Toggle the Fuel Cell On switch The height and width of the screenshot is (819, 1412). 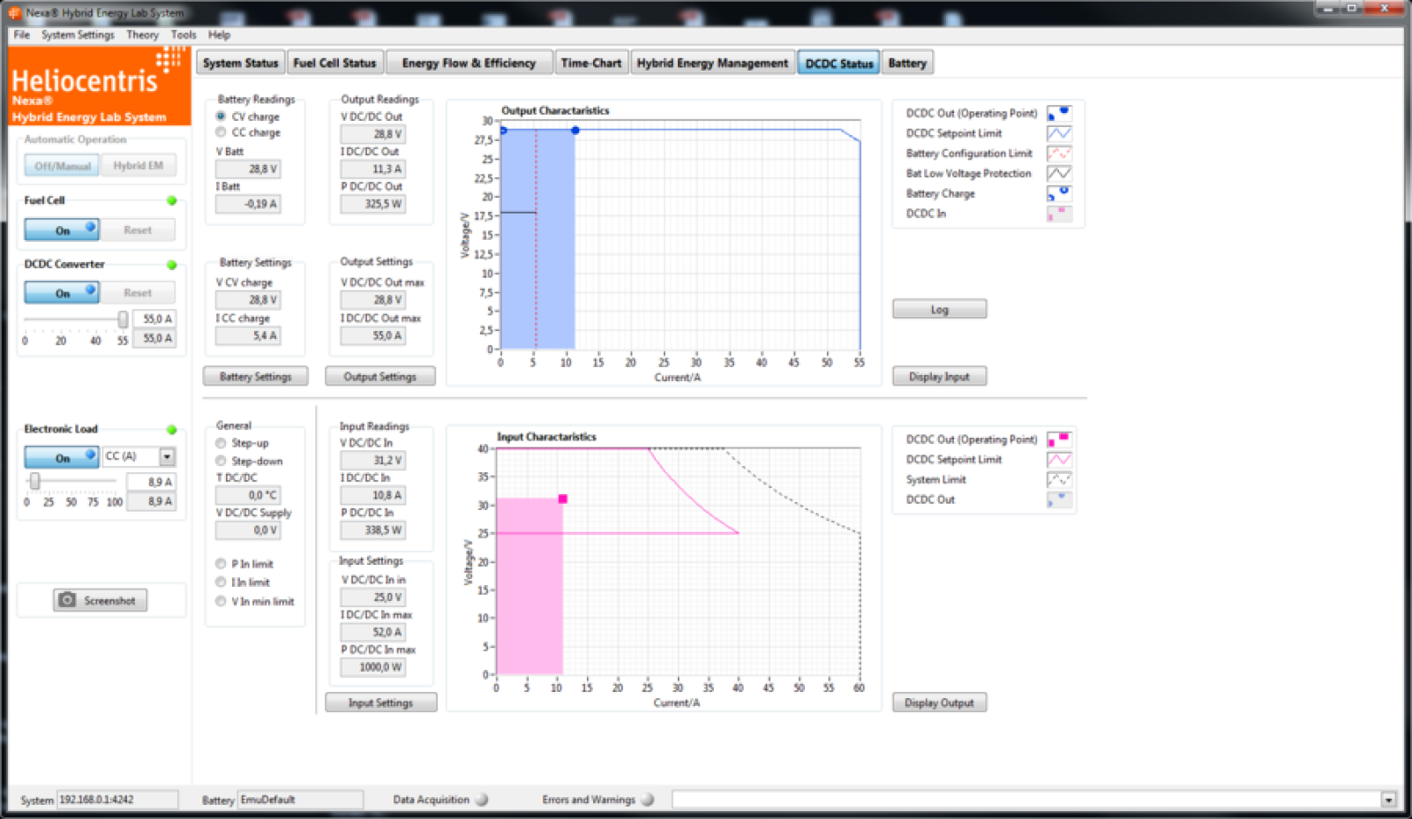pyautogui.click(x=62, y=229)
